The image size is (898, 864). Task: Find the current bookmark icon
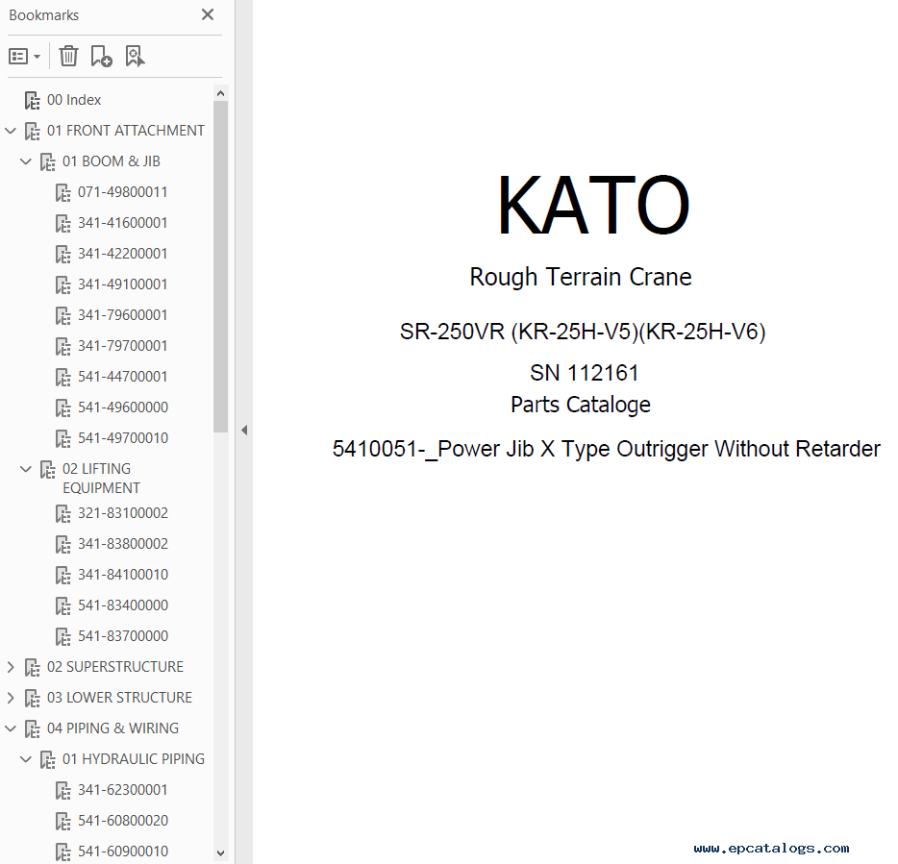(136, 56)
